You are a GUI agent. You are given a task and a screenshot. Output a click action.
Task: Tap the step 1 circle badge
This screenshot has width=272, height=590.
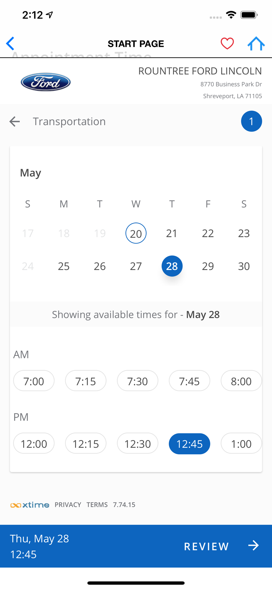[x=251, y=121]
